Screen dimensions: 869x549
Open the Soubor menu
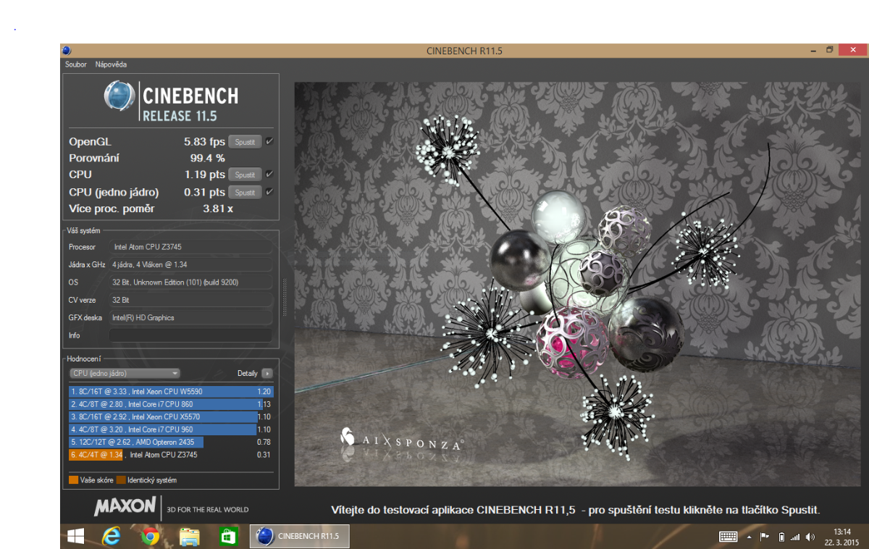(x=76, y=64)
